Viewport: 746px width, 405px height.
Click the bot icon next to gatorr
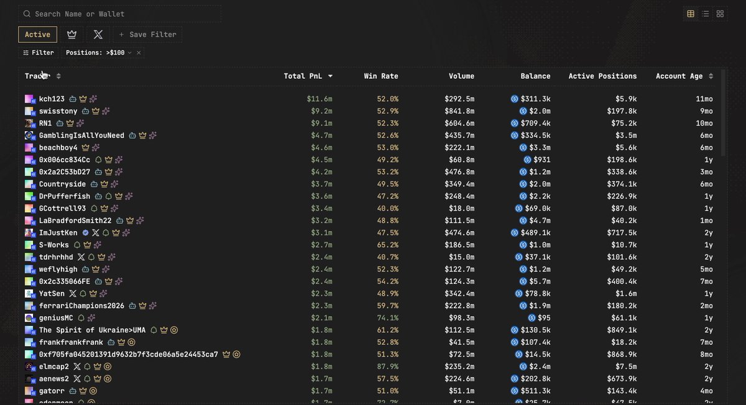click(x=73, y=391)
